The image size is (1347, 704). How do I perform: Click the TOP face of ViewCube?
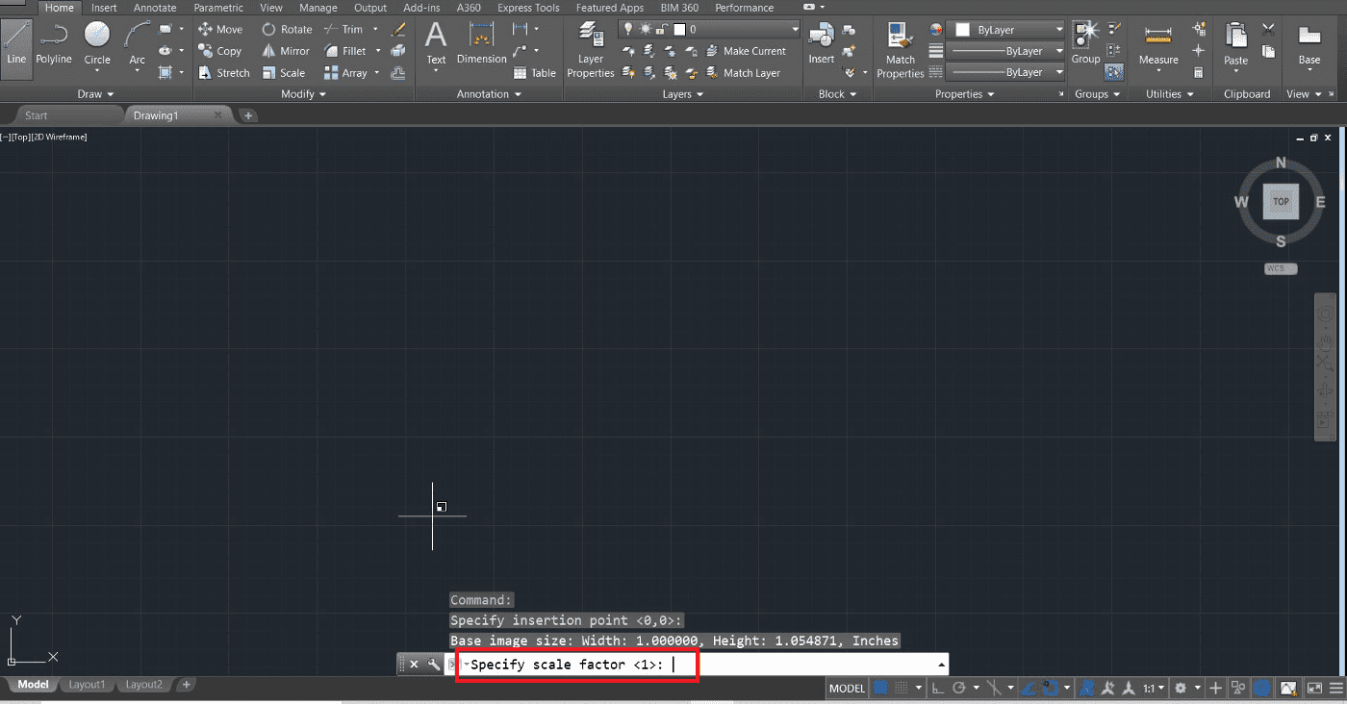[1281, 202]
